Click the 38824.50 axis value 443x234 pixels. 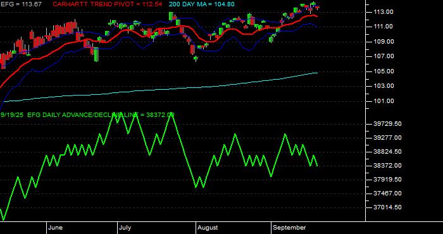[x=387, y=152]
